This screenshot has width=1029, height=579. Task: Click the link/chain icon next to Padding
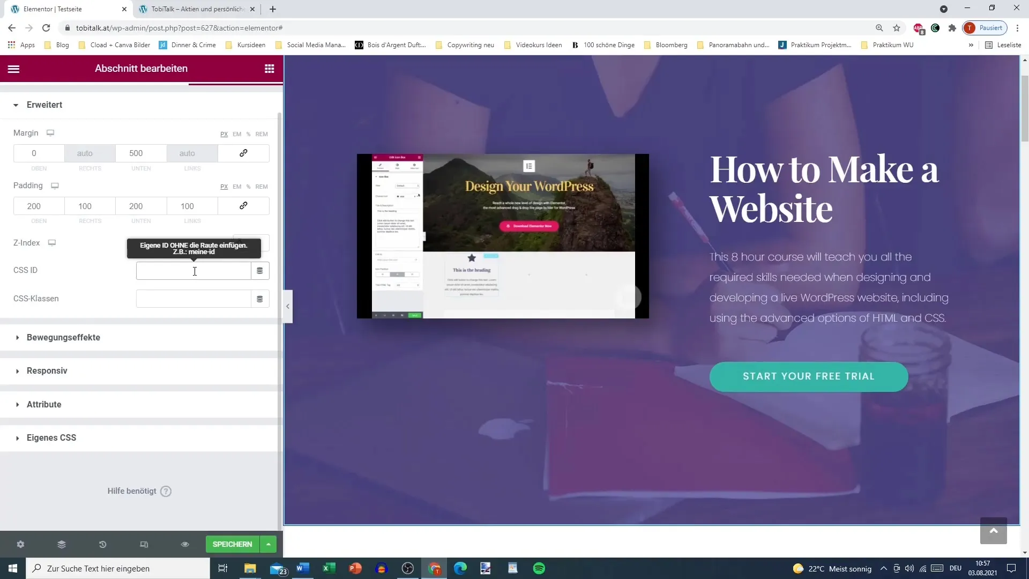point(244,206)
